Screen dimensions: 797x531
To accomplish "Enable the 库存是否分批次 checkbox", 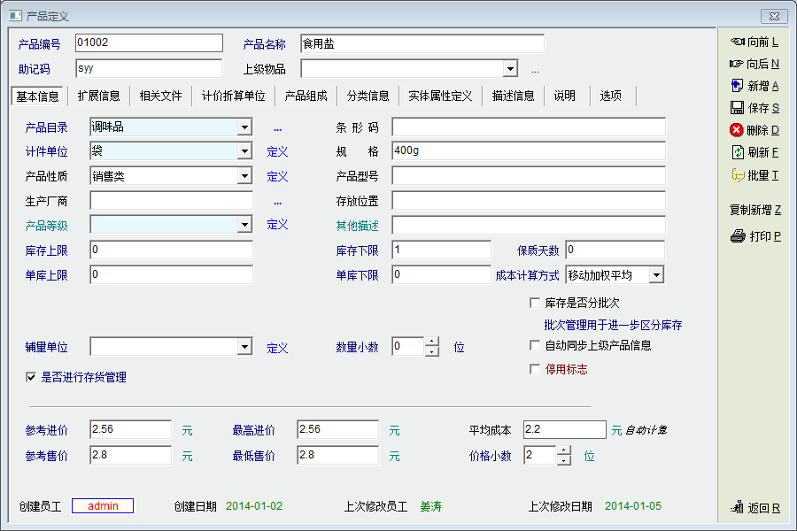I will pos(535,303).
